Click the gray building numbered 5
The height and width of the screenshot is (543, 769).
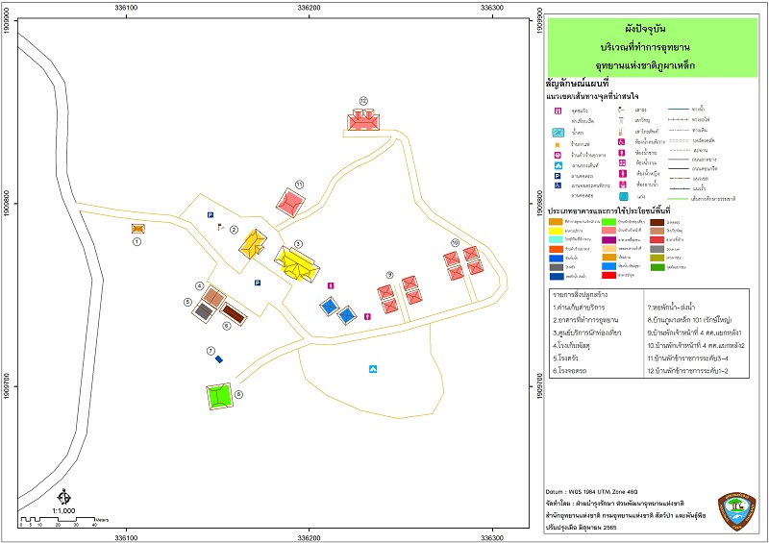pyautogui.click(x=203, y=311)
